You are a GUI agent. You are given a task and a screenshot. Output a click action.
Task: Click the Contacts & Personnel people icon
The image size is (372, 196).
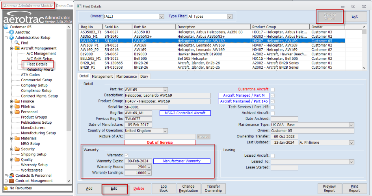coord(11,176)
